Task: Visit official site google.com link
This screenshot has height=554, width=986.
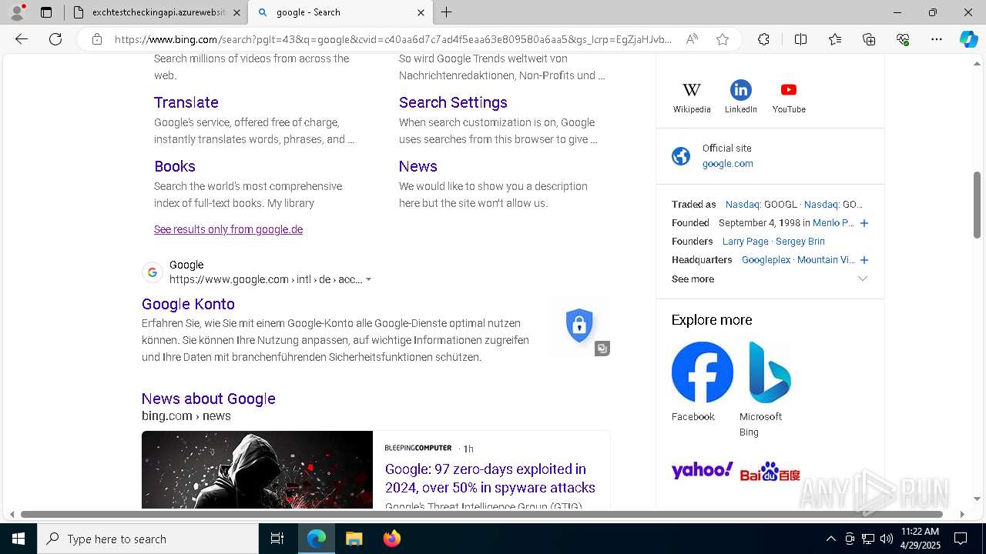Action: [x=727, y=164]
